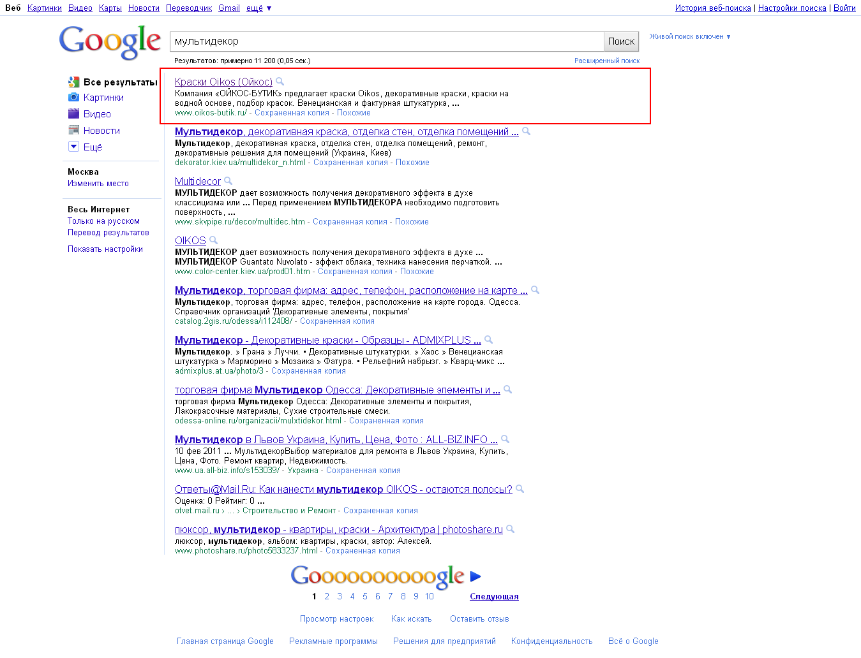Select the Видео filmstrip icon in sidebar
Image resolution: width=861 pixels, height=658 pixels.
coord(73,113)
